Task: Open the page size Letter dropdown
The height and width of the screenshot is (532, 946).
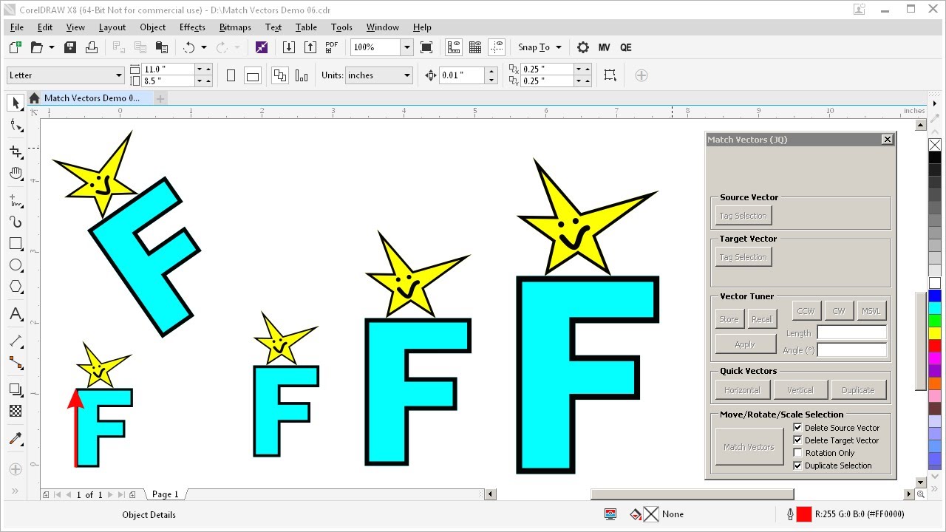Action: [119, 75]
